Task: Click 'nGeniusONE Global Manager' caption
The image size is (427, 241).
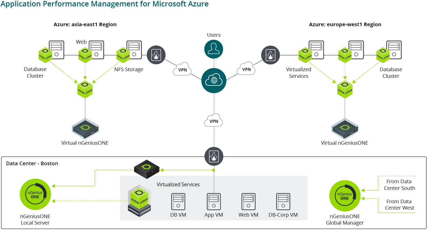Action: click(x=345, y=219)
